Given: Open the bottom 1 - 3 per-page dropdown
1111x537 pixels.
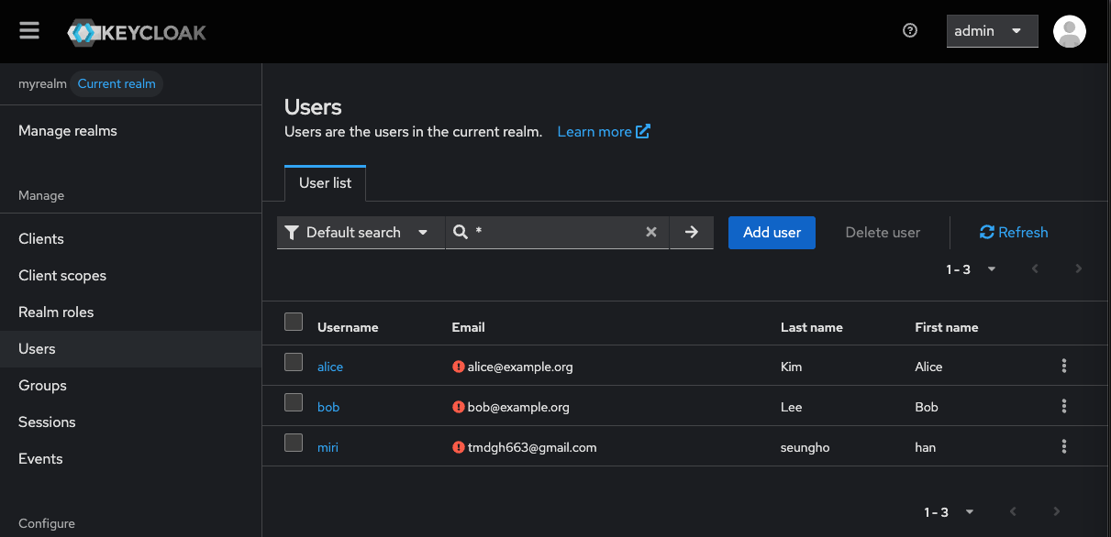Looking at the screenshot, I should tap(949, 511).
